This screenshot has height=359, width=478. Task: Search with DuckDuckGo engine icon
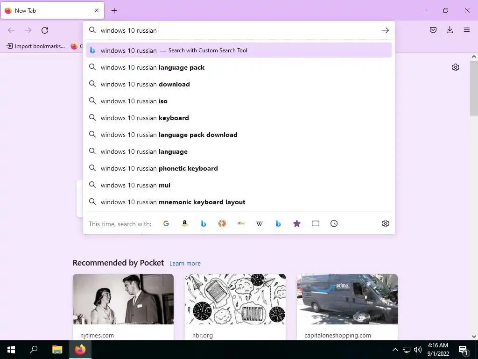point(222,223)
